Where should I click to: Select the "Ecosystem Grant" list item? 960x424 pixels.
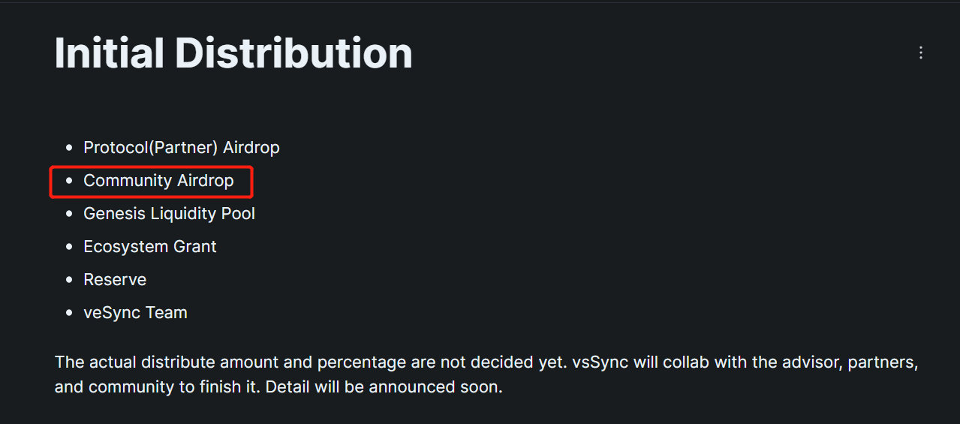(150, 247)
